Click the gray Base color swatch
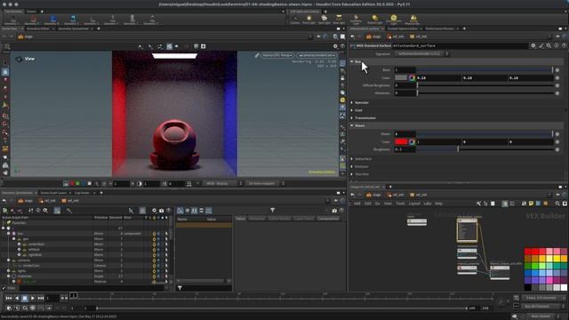 [x=401, y=77]
